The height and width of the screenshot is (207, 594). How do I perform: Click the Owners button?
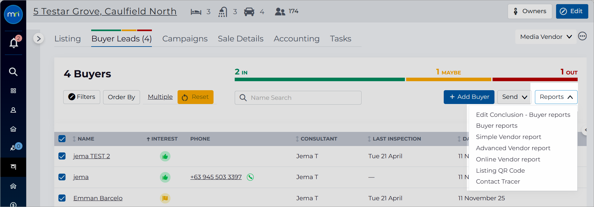[530, 11]
